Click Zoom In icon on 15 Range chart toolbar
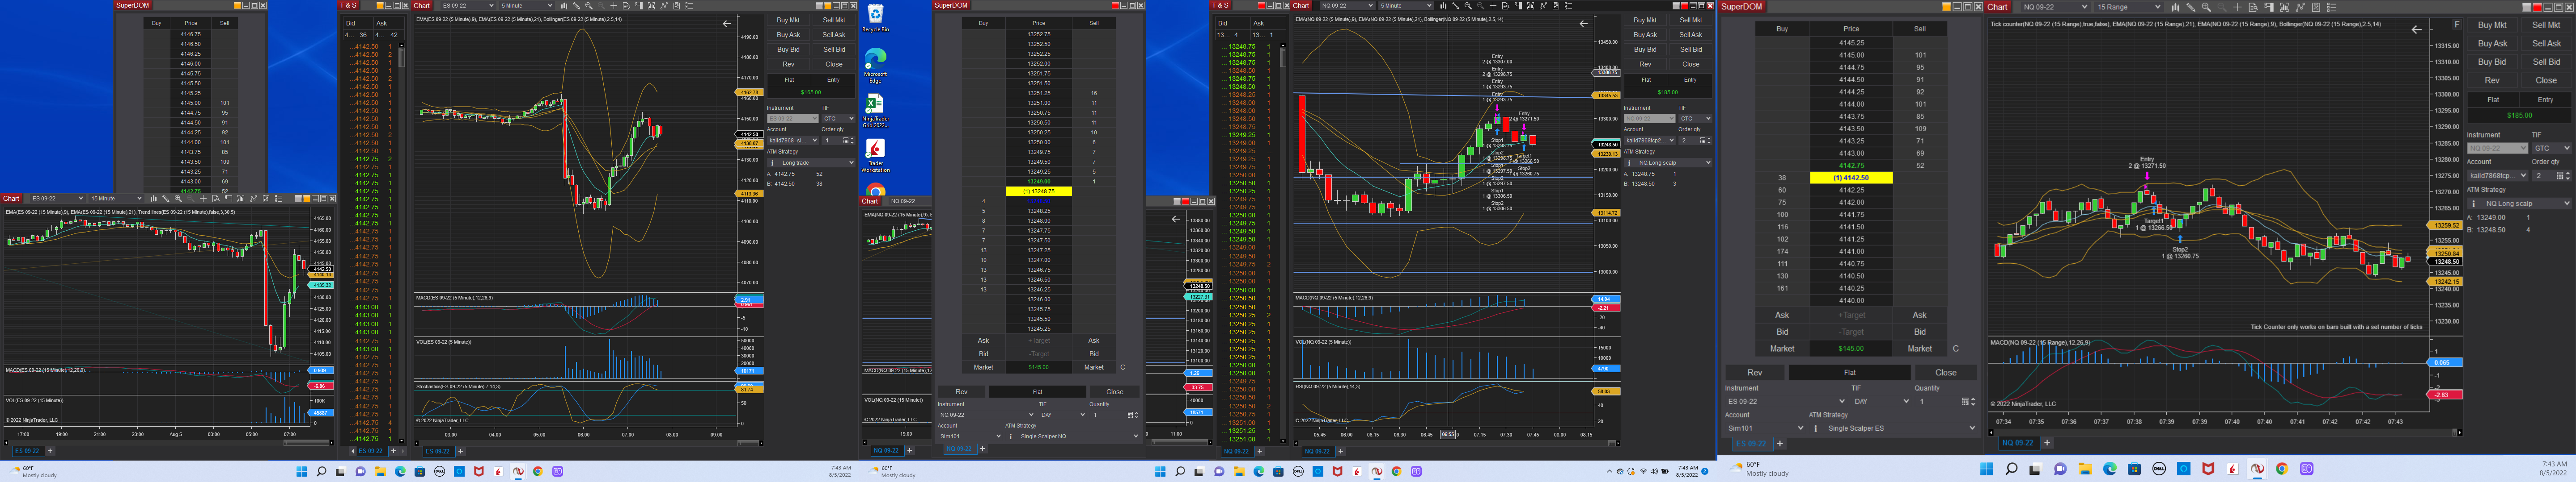This screenshot has height=482, width=2576. (2206, 7)
